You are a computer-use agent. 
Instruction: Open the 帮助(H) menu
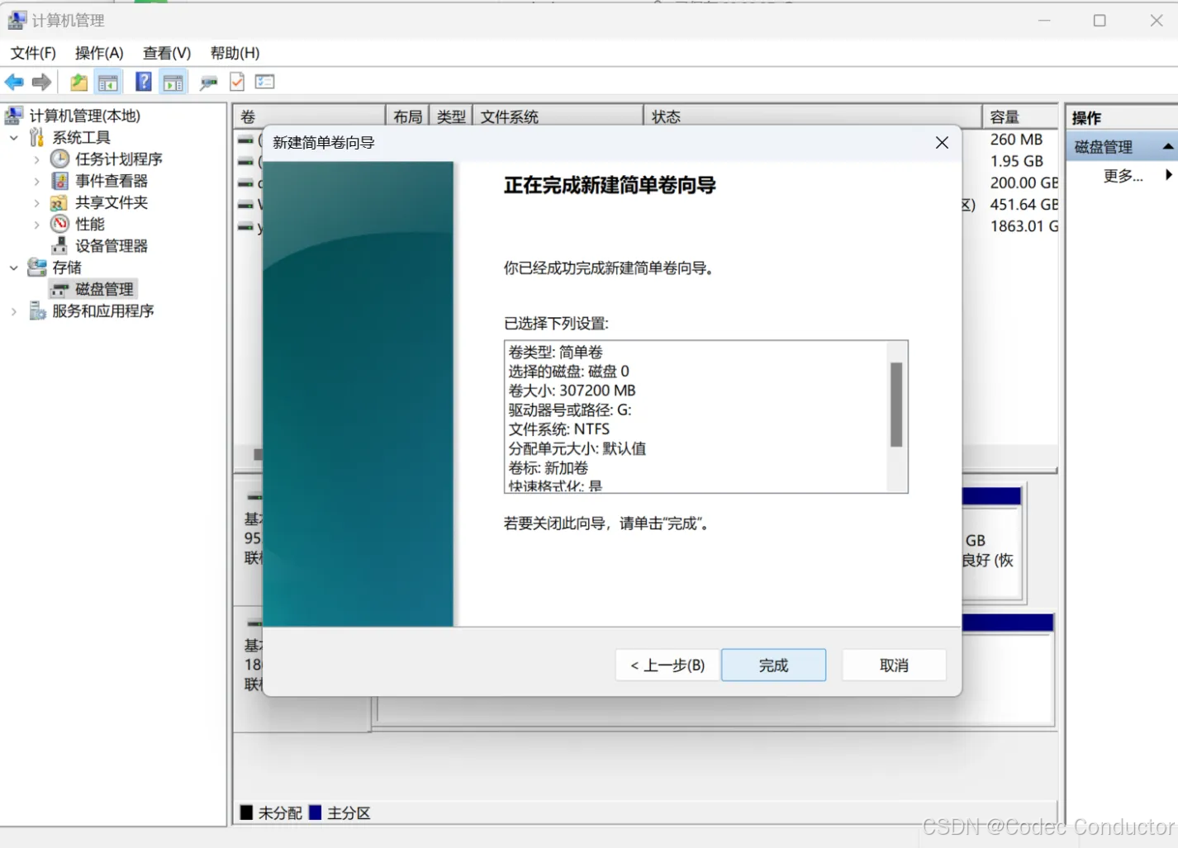coord(235,53)
